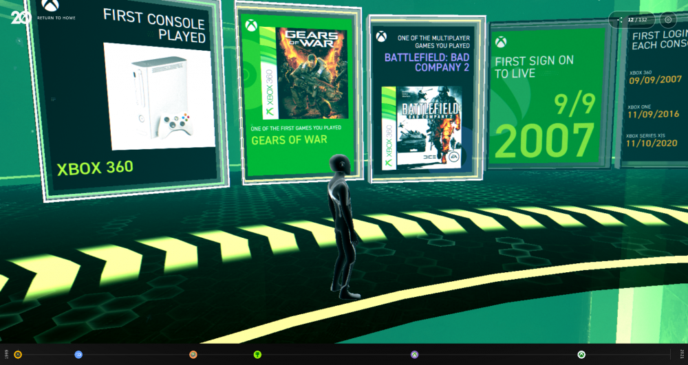Viewport: 688px width, 365px height.
Task: Jump to the blue timeline marker
Action: tap(78, 355)
